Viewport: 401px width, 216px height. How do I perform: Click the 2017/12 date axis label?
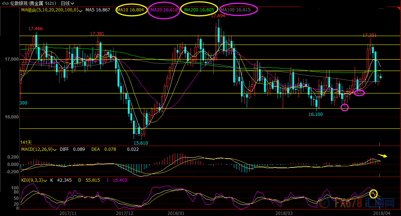[124, 213]
